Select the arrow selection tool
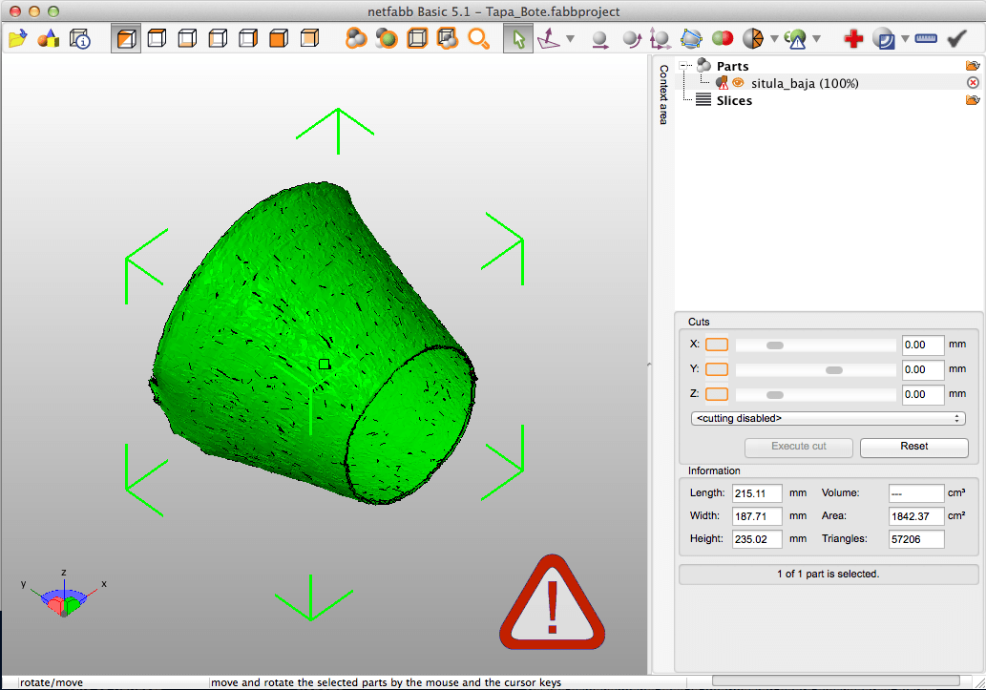 point(518,39)
